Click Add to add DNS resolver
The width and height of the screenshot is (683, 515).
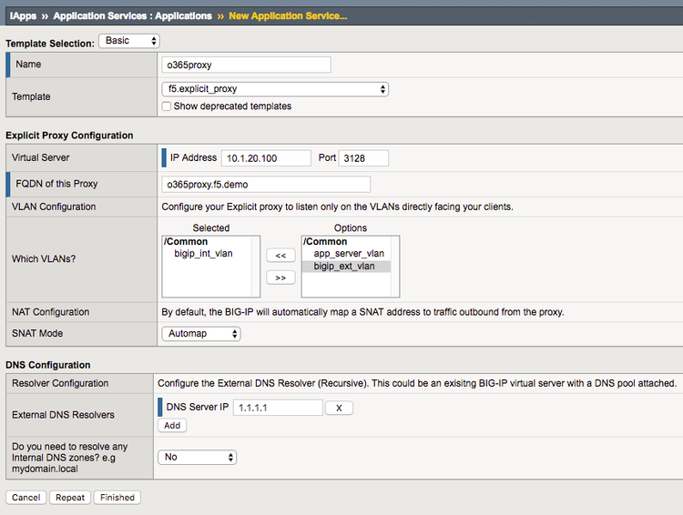coord(171,425)
